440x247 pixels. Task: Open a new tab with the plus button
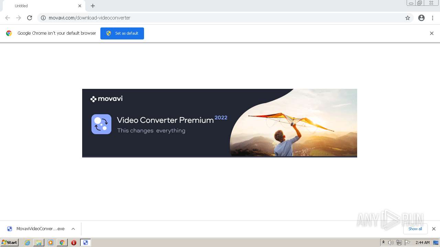[93, 6]
